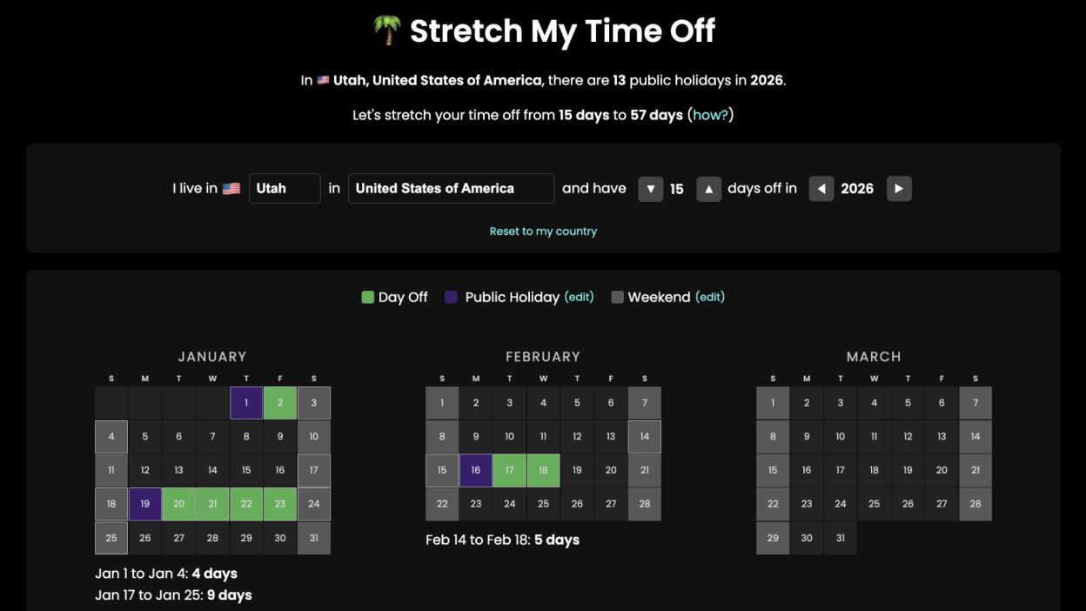Select January 19 public holiday
This screenshot has width=1086, height=611.
(144, 504)
